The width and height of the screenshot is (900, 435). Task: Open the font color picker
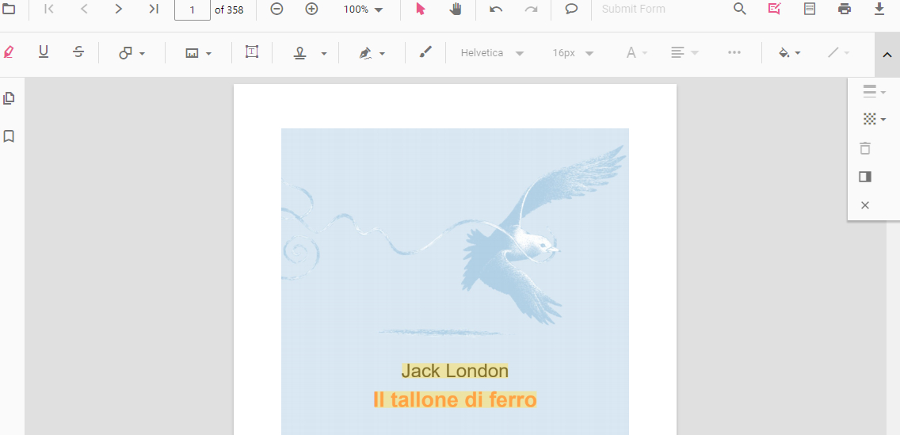[636, 53]
